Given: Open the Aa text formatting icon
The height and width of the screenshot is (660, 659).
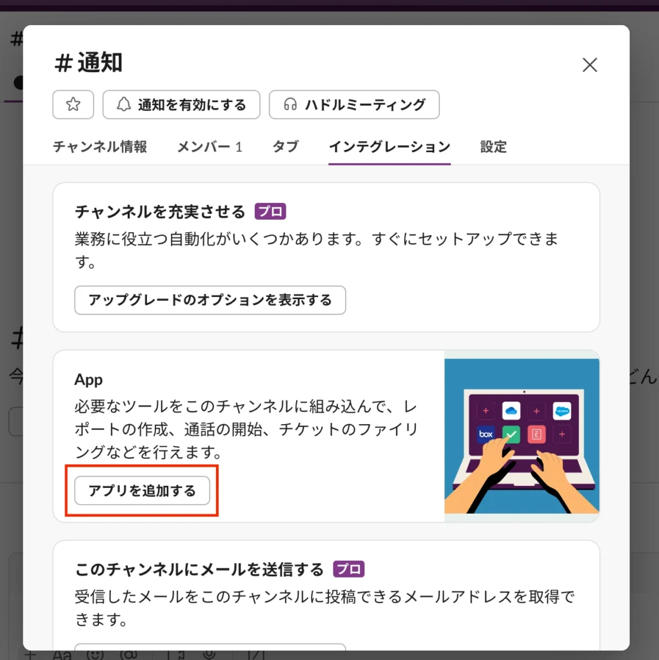Looking at the screenshot, I should click(x=63, y=654).
